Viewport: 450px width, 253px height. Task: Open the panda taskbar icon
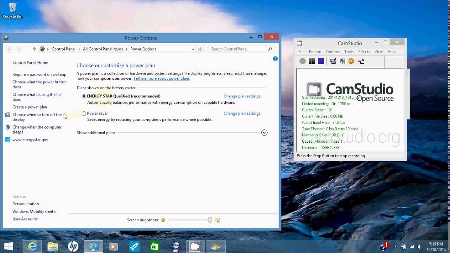coord(175,247)
